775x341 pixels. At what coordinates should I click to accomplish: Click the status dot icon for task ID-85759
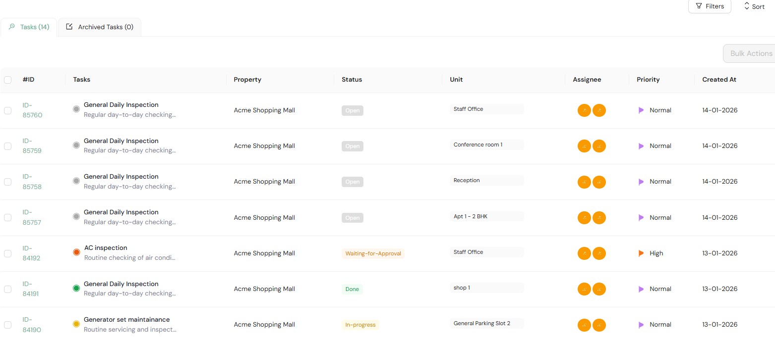pos(76,146)
